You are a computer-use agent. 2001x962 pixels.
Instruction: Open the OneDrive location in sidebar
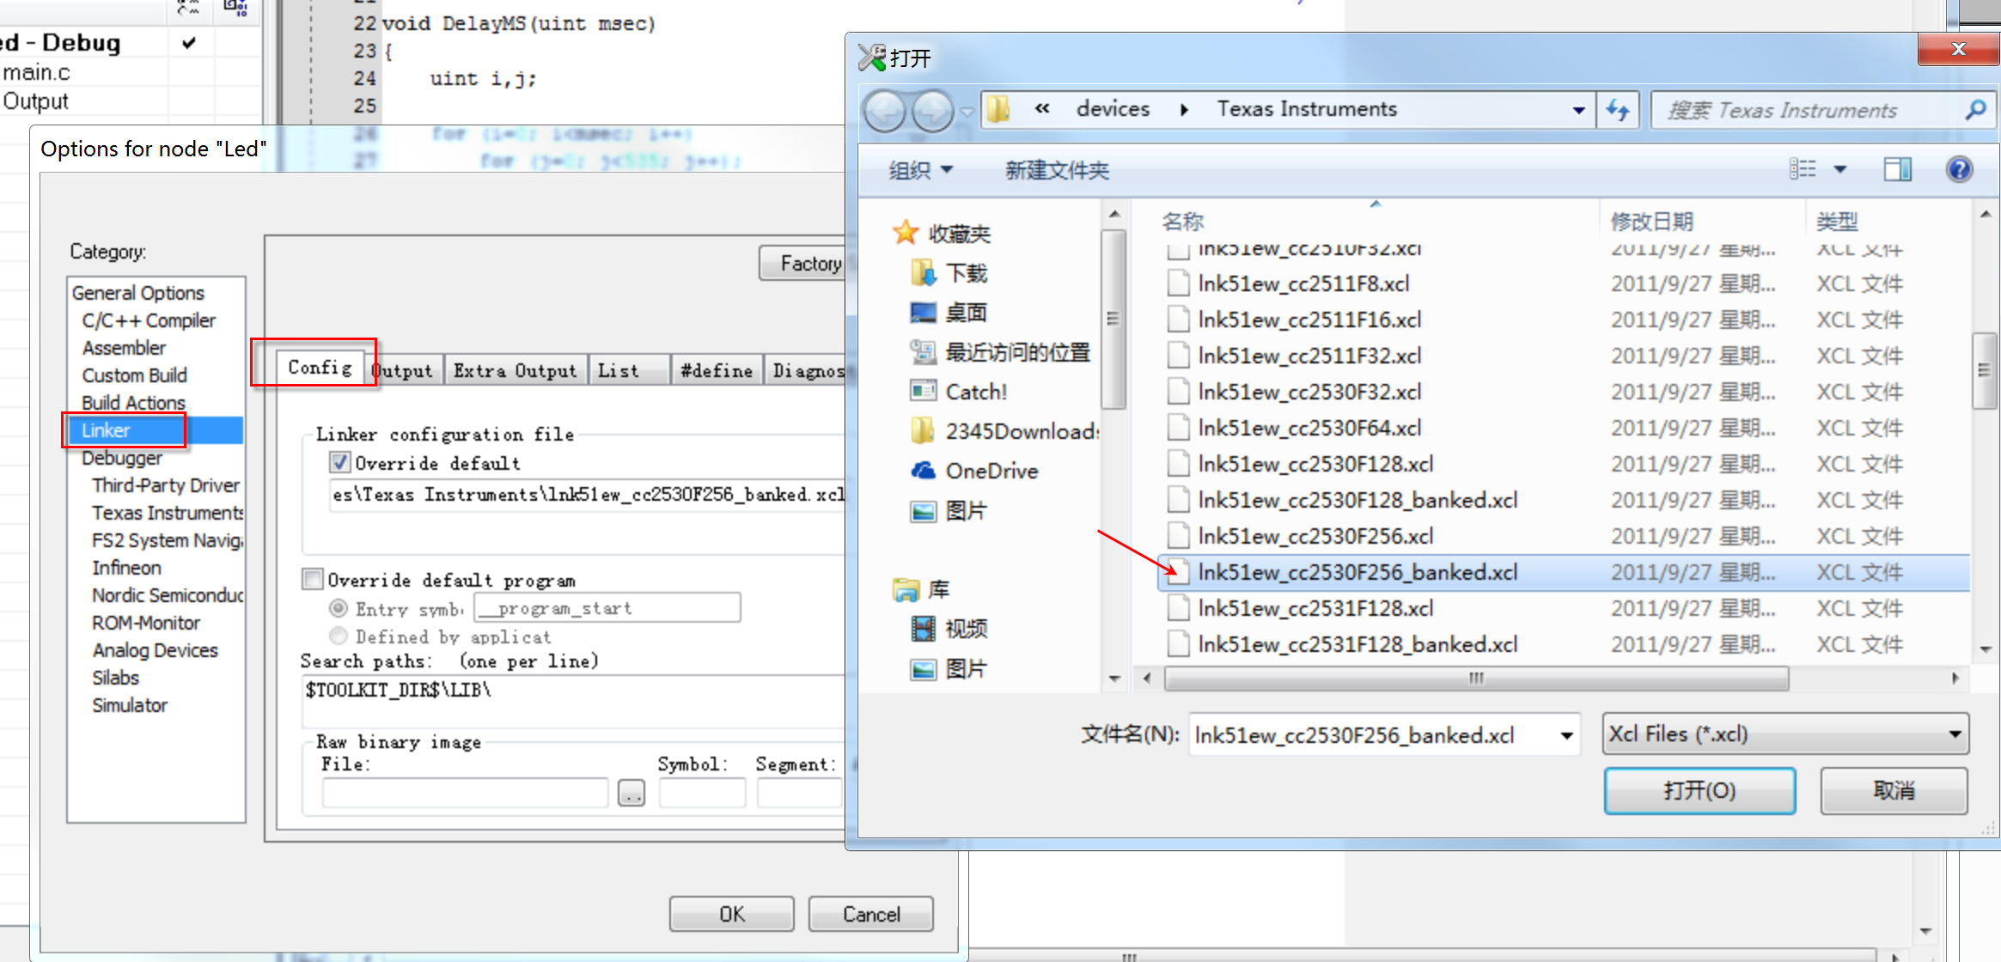coord(991,471)
